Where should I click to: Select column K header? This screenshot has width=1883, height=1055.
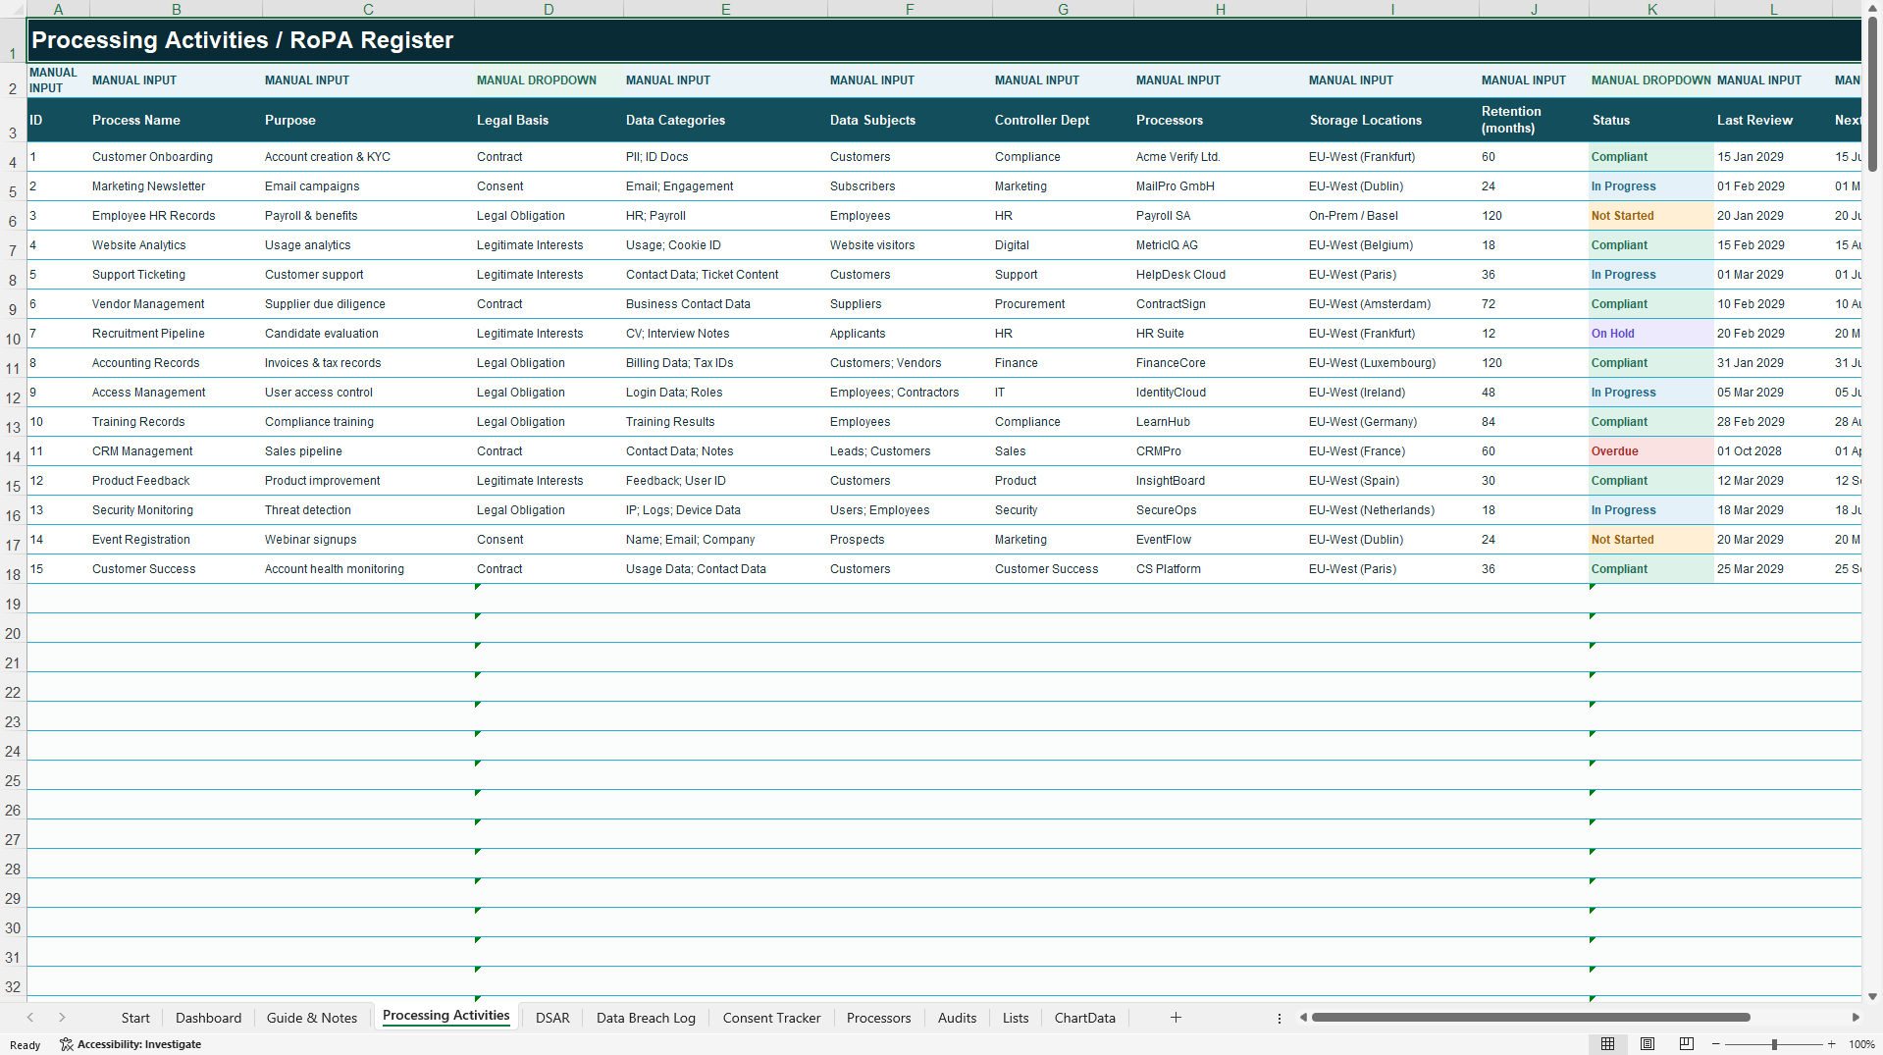coord(1651,9)
